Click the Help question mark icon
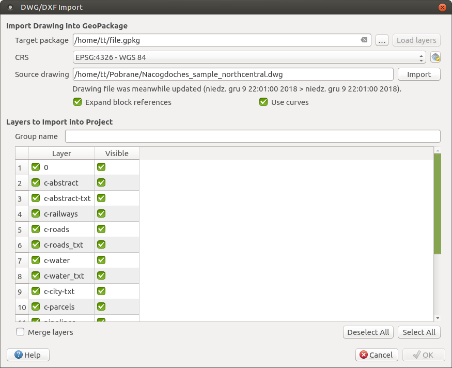Image resolution: width=452 pixels, height=368 pixels. pos(19,355)
